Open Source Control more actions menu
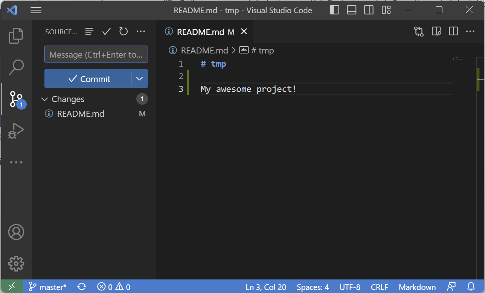485x293 pixels. (x=141, y=31)
